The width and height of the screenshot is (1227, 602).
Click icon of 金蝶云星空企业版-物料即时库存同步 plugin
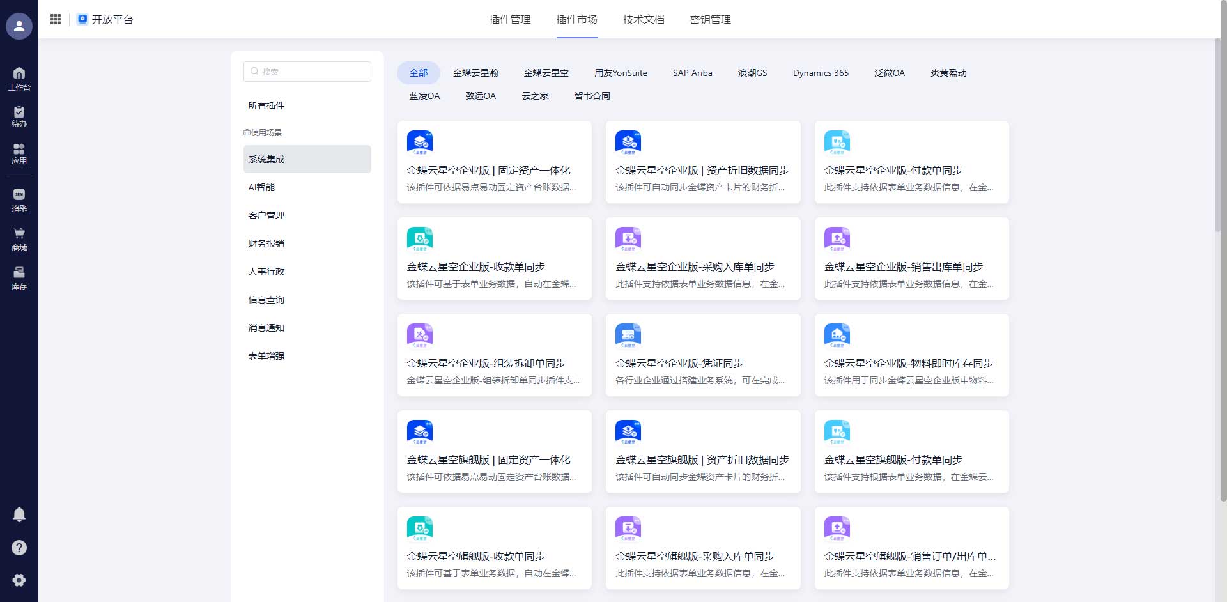[x=837, y=336]
